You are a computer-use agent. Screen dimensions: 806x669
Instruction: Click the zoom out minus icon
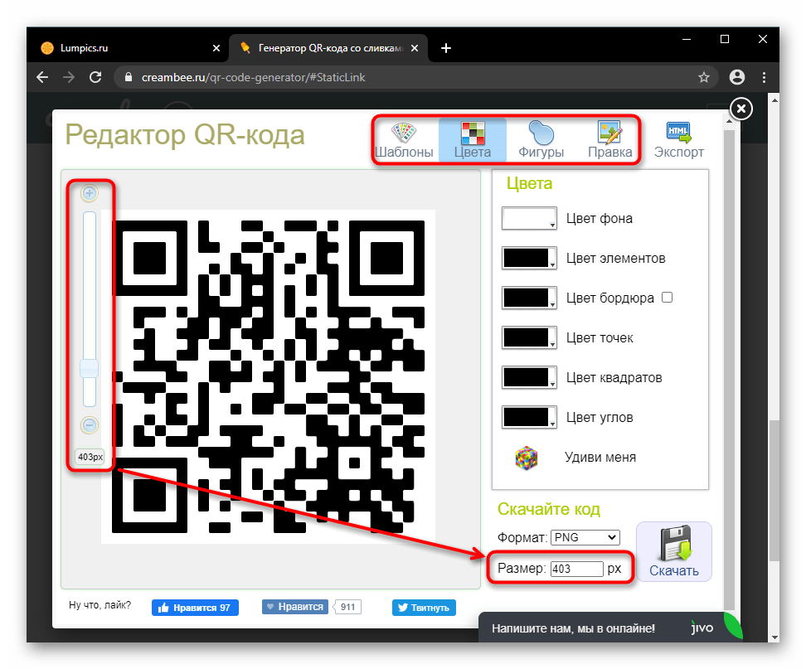tap(90, 425)
